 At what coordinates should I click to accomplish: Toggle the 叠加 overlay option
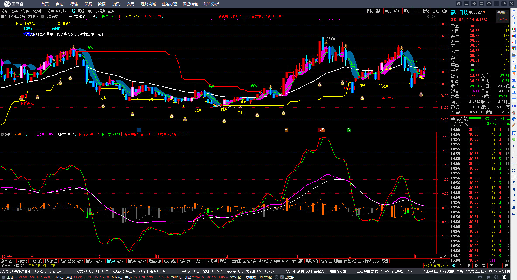379,11
